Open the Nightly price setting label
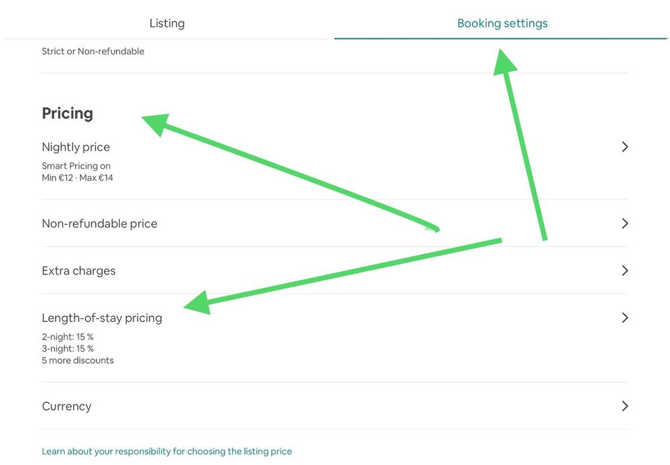Image resolution: width=670 pixels, height=465 pixels. [76, 147]
